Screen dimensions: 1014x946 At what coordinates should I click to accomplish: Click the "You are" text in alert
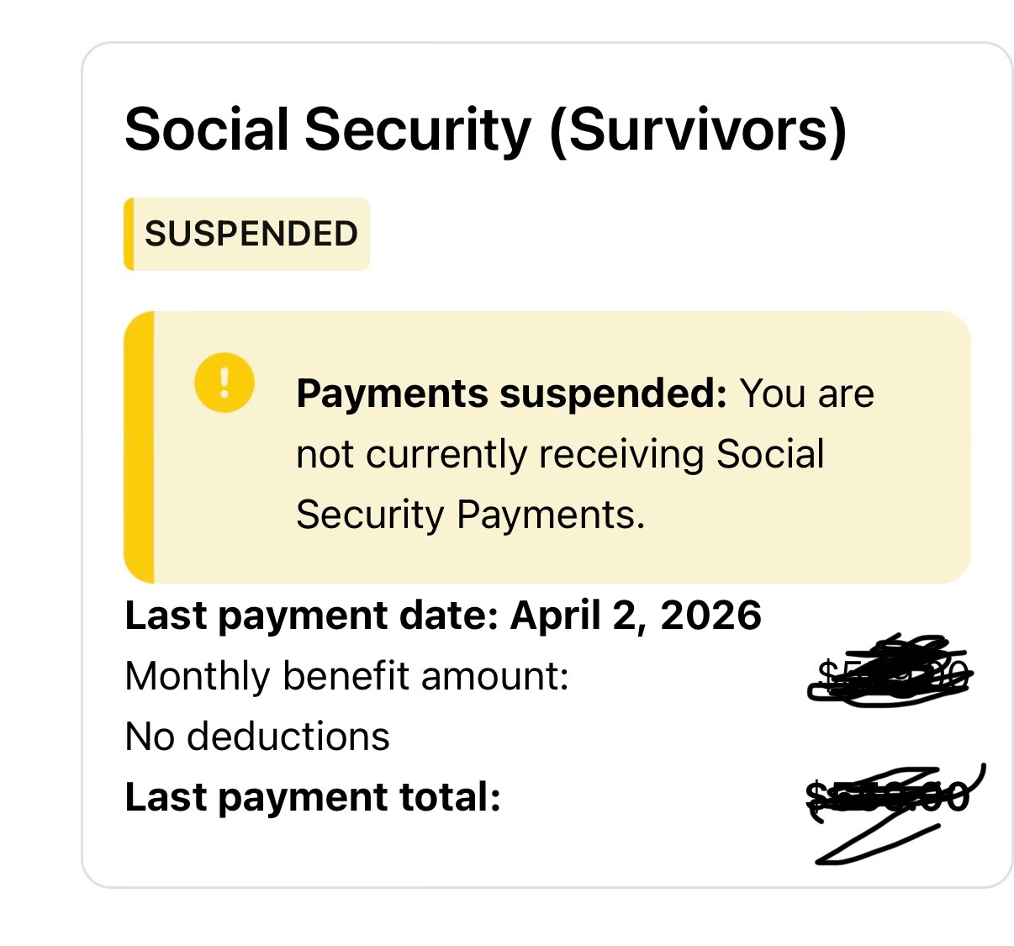806,393
